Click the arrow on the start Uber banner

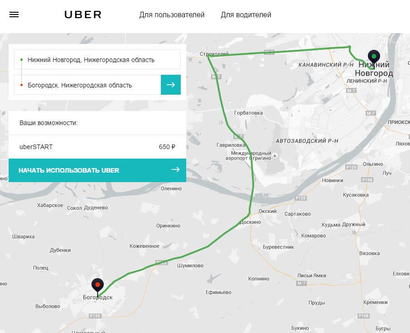pos(175,169)
